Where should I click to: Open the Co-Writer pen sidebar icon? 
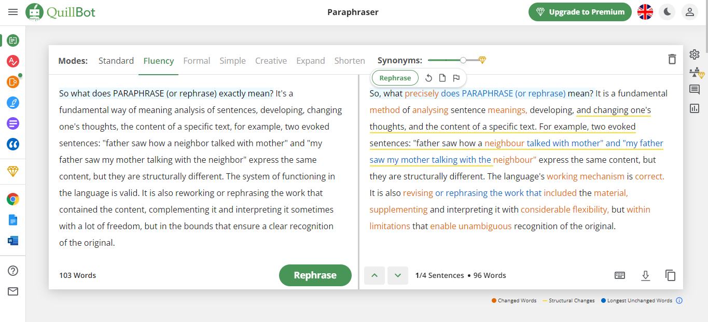pos(13,103)
